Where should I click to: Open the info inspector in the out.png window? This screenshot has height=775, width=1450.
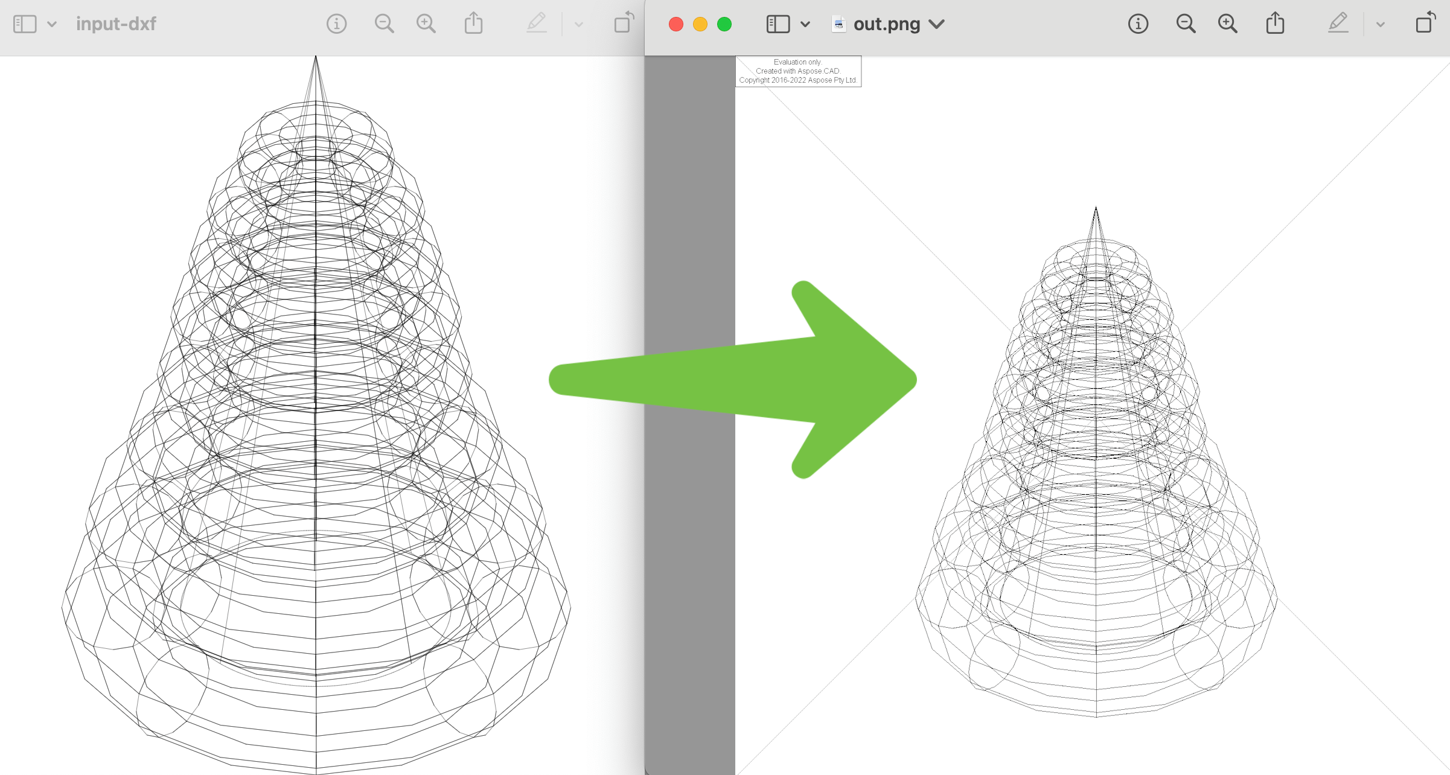(x=1137, y=24)
